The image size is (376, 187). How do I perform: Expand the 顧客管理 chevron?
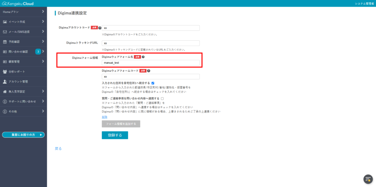click(43, 61)
